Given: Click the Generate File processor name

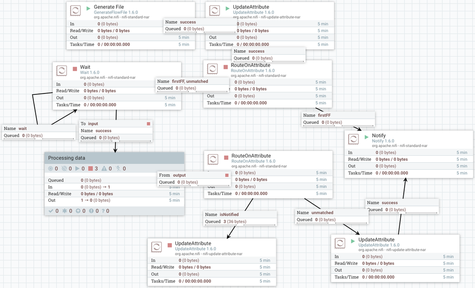Looking at the screenshot, I should click(109, 7).
